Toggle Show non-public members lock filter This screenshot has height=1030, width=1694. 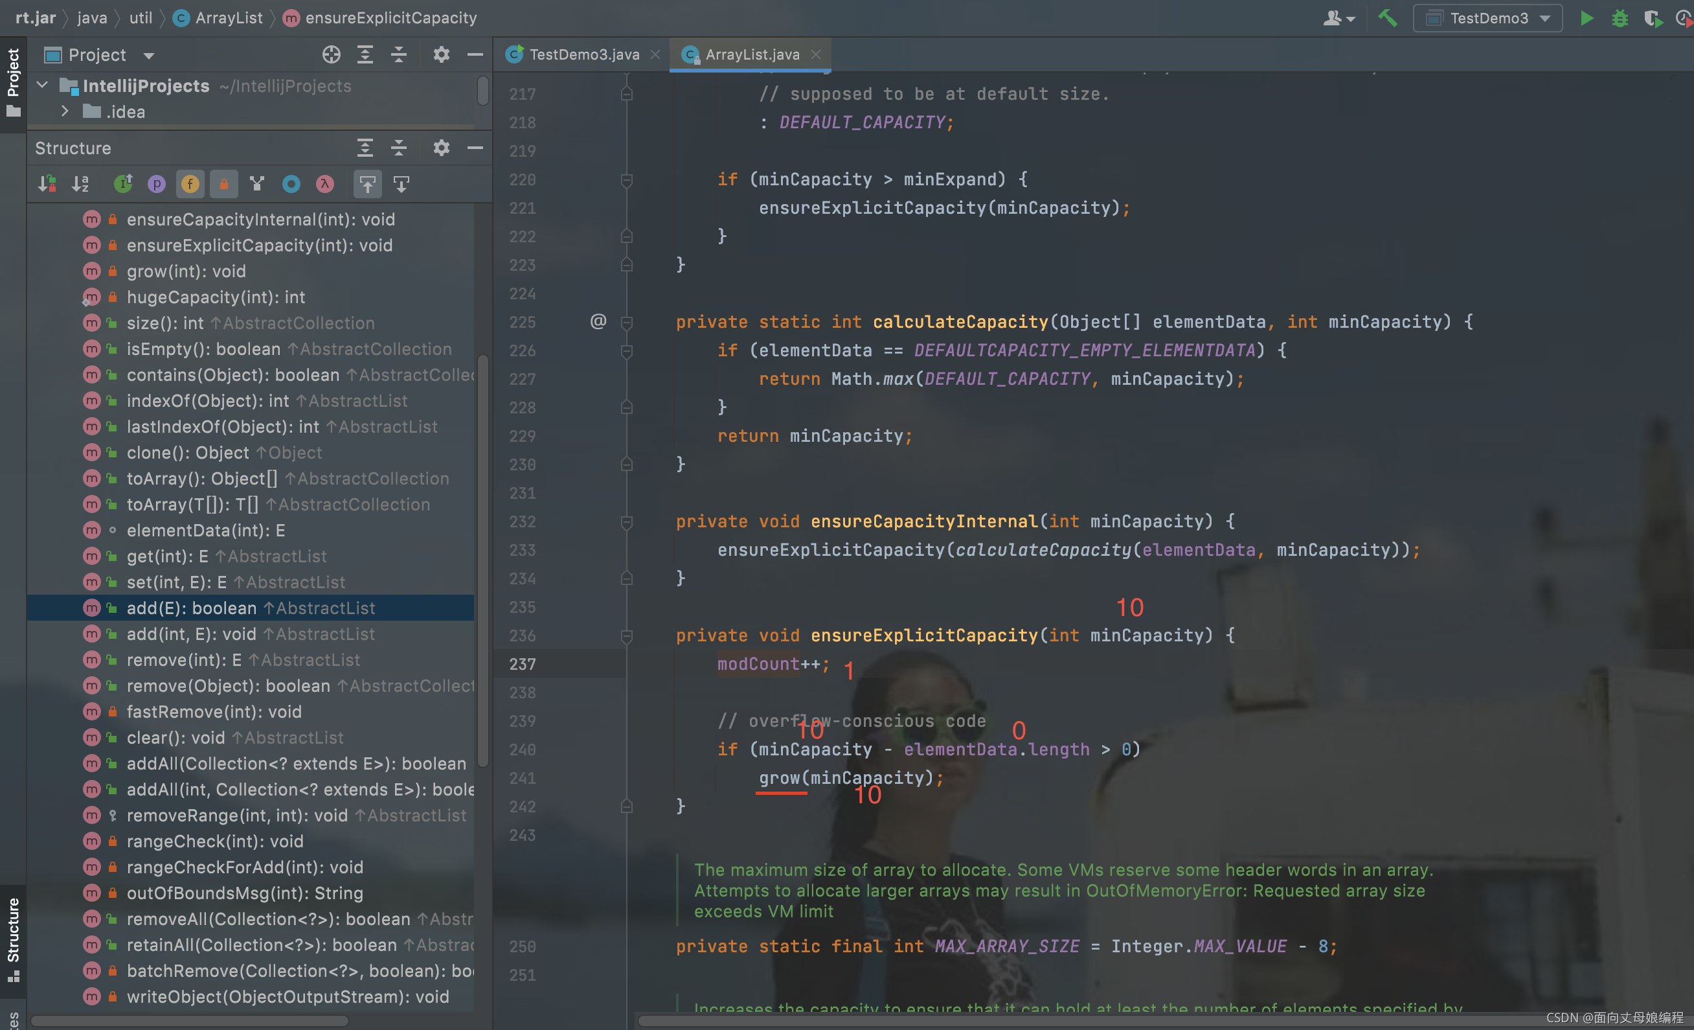click(x=224, y=183)
